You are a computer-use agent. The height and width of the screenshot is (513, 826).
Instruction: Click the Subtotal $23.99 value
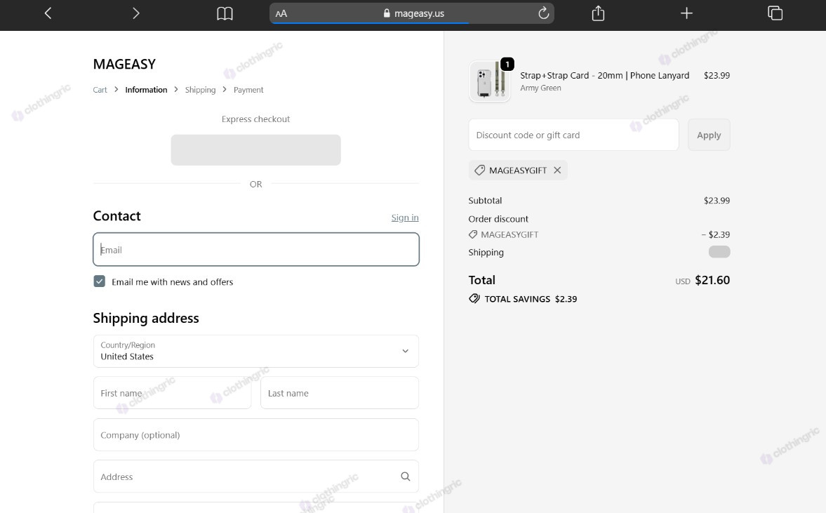click(717, 200)
